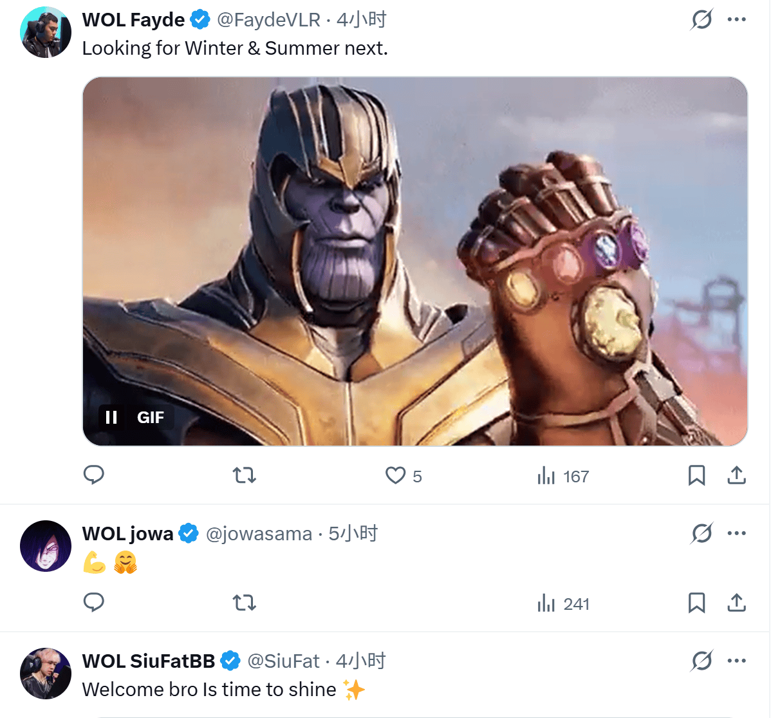This screenshot has height=718, width=771.
Task: Click WOL SiuFatBB's profile avatar
Action: (46, 674)
